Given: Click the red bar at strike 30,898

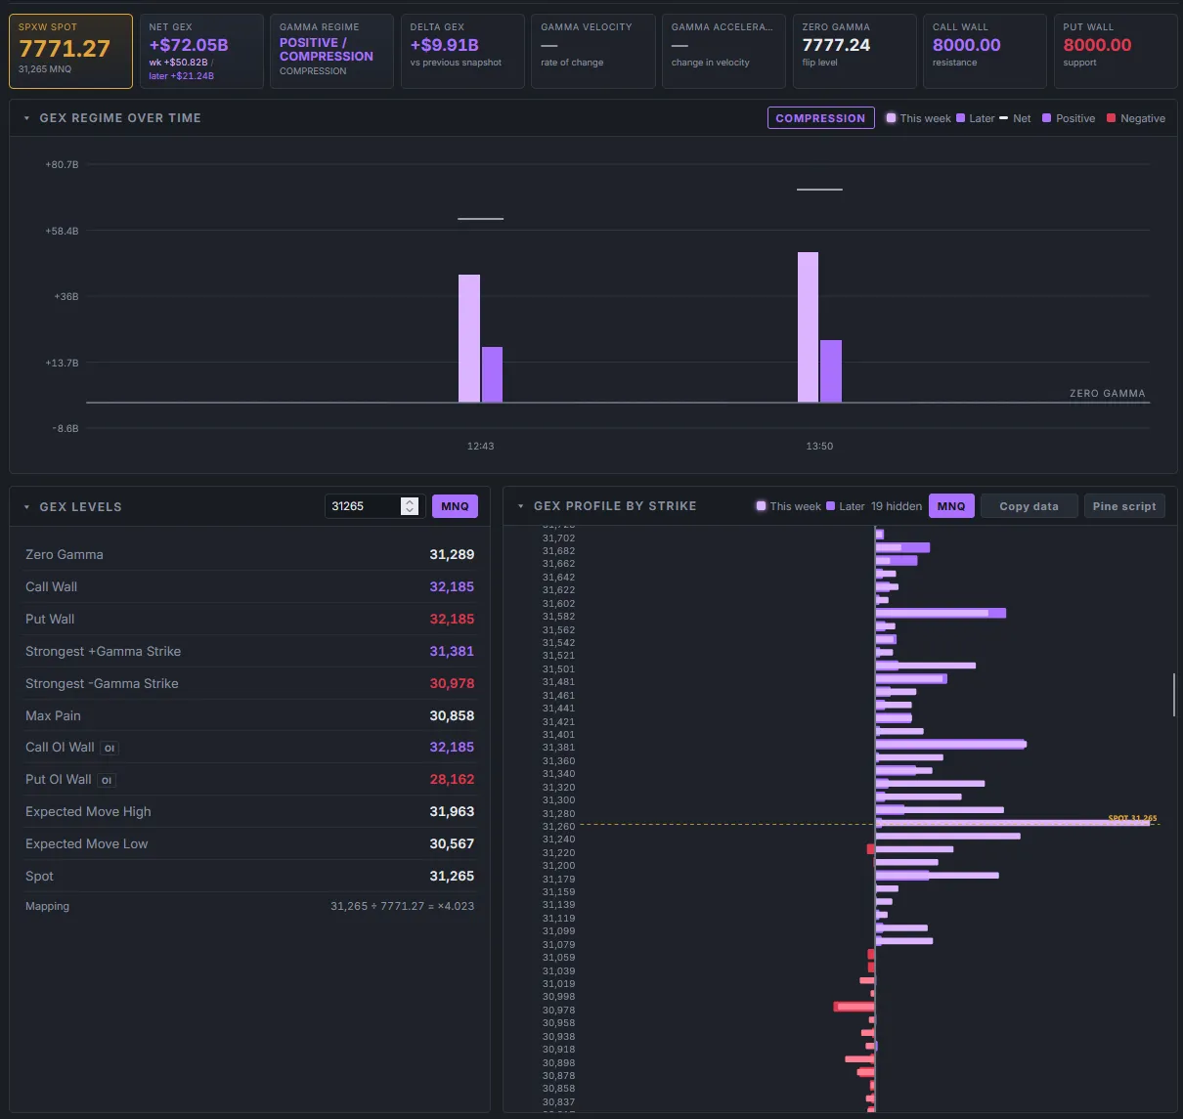Looking at the screenshot, I should point(860,1059).
